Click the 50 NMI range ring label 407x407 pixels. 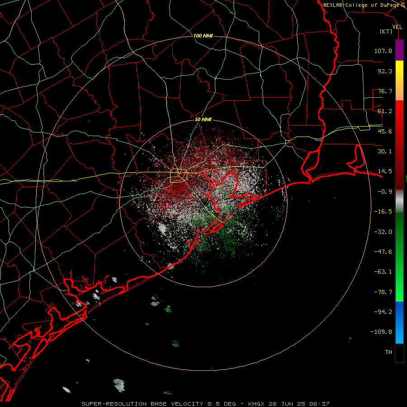[203, 120]
